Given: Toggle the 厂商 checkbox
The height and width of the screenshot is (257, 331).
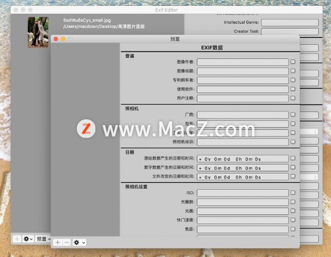Looking at the screenshot, I should coord(293,114).
